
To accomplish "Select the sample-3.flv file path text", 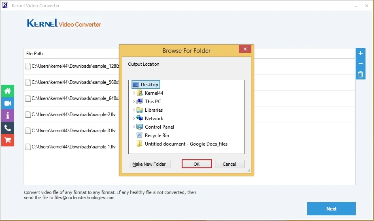I will [x=74, y=131].
